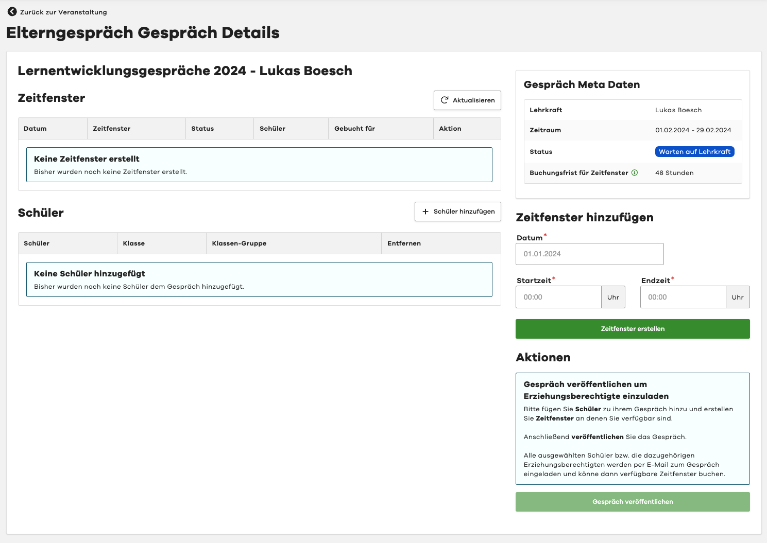
Task: Click the Klassen-Gruppe column header
Action: (x=239, y=243)
